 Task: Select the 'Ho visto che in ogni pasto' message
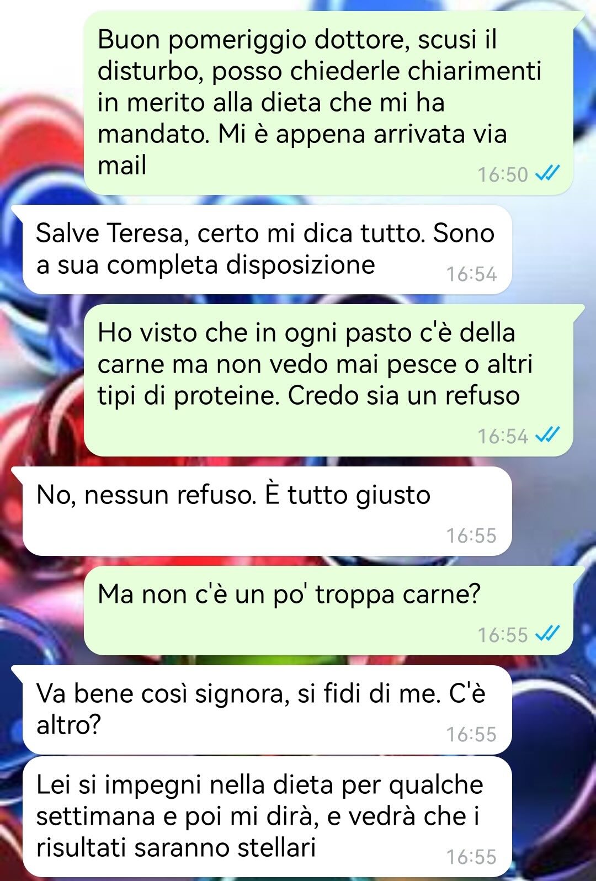tap(328, 380)
